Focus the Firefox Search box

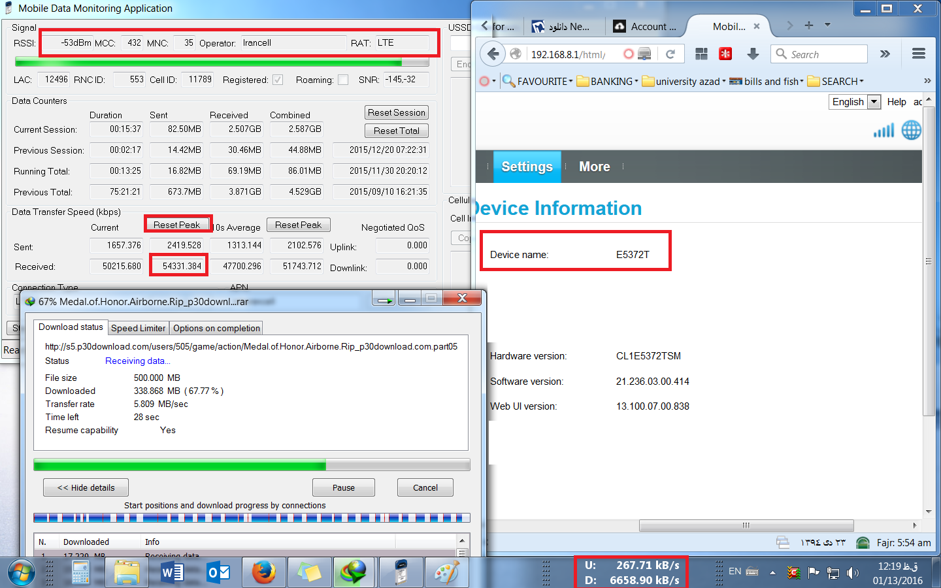pos(819,54)
